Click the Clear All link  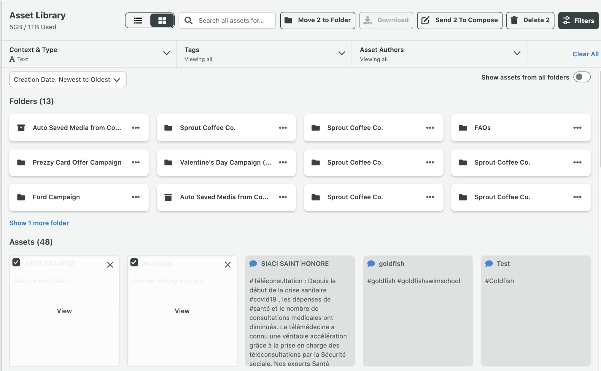(585, 54)
